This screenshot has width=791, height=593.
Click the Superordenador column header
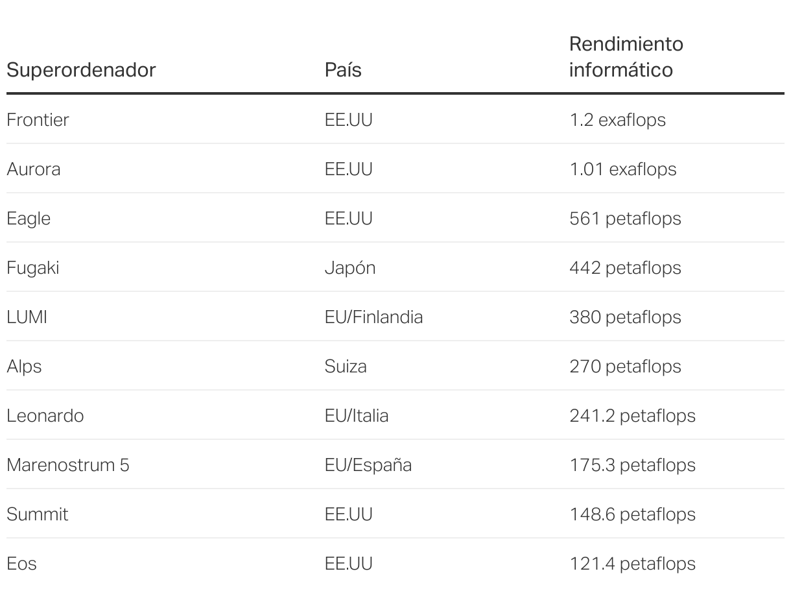pyautogui.click(x=81, y=70)
